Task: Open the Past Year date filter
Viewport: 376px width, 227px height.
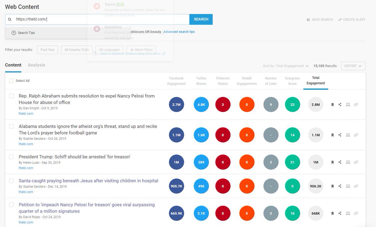Action: pyautogui.click(x=47, y=50)
